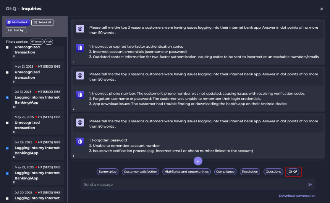Click the user avatar icon of third question
The height and width of the screenshot is (203, 330).
pos(80,122)
